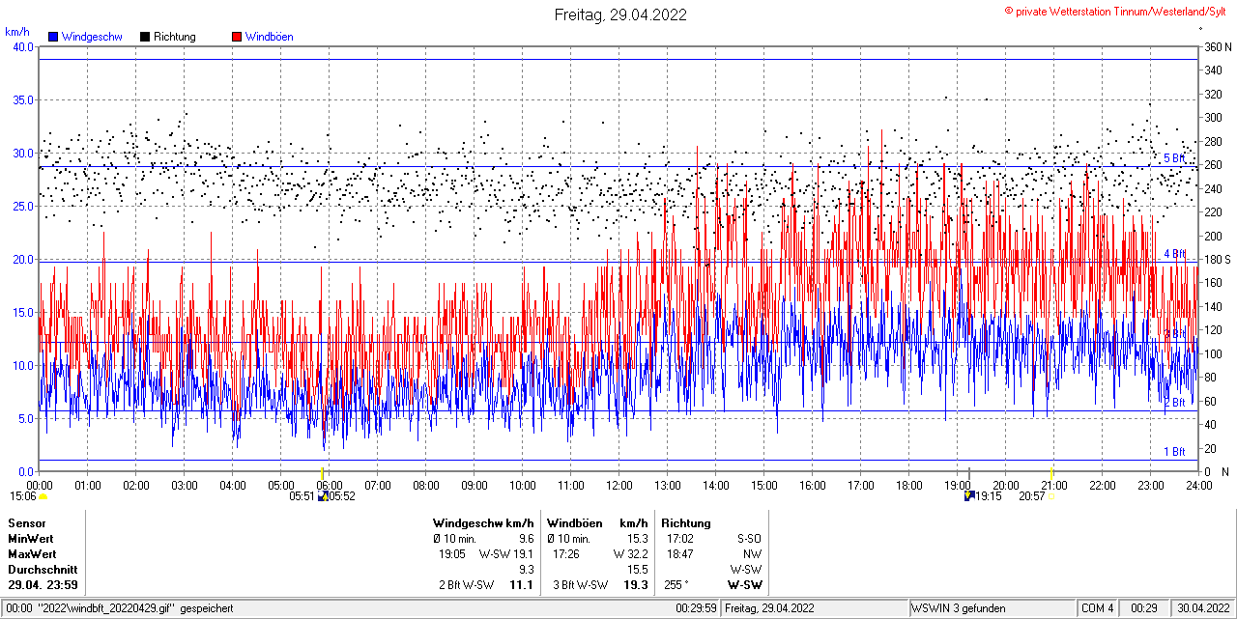This screenshot has width=1237, height=619.
Task: Click the MaxWert row label
Action: (32, 554)
